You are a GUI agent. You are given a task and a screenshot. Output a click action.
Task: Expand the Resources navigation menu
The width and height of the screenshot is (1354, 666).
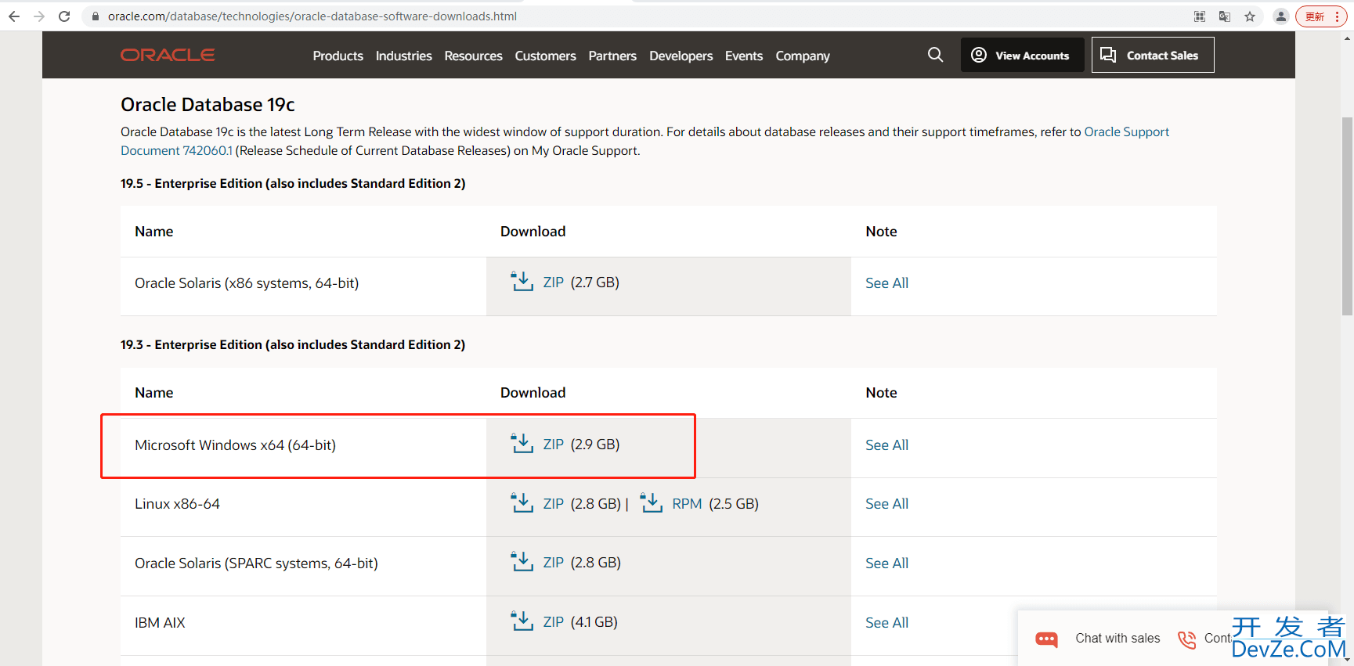[473, 56]
